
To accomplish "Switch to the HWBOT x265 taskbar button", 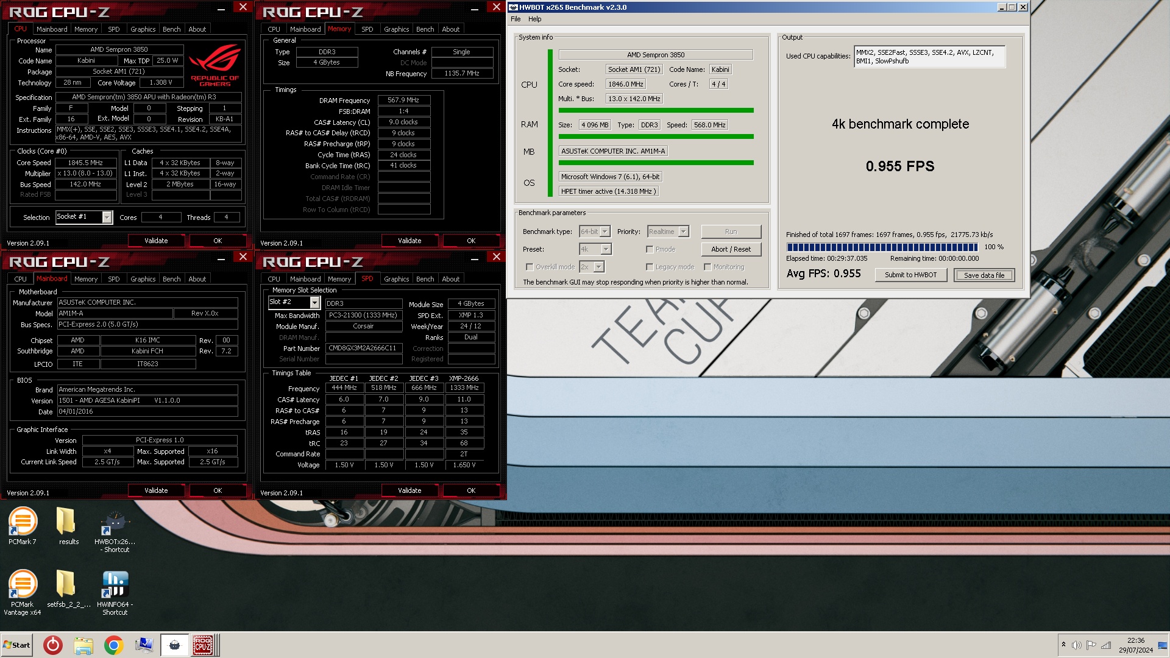I will (174, 645).
